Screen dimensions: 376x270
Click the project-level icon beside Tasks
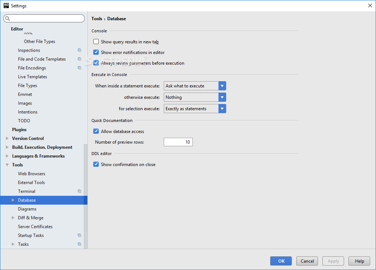79,244
